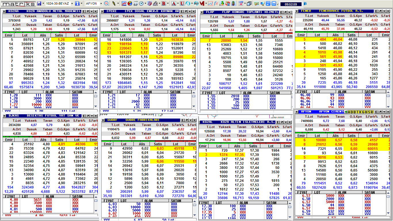The image size is (393, 221).
Task: Open the pie chart icon in toolbar
Action: [130, 3]
